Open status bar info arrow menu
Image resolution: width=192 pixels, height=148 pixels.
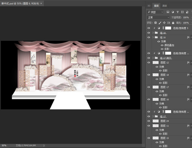pyautogui.click(x=44, y=145)
